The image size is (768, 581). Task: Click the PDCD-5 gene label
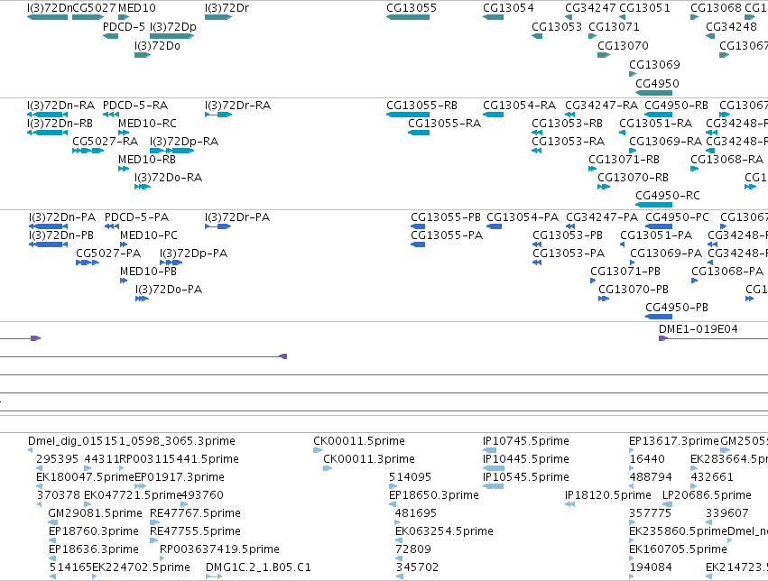124,27
